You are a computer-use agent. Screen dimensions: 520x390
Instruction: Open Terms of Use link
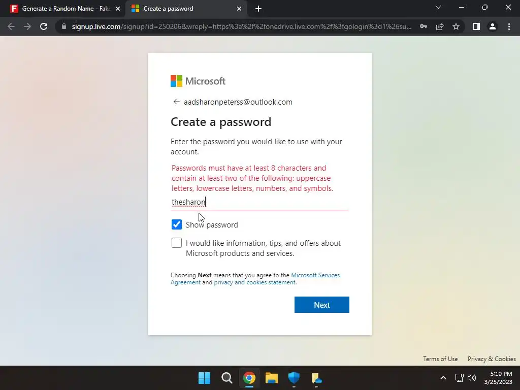pos(440,359)
